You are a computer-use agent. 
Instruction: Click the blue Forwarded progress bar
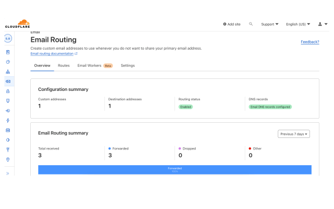tap(175, 170)
